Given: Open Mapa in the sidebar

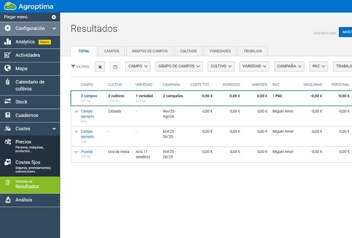Looking at the screenshot, I should [x=30, y=68].
